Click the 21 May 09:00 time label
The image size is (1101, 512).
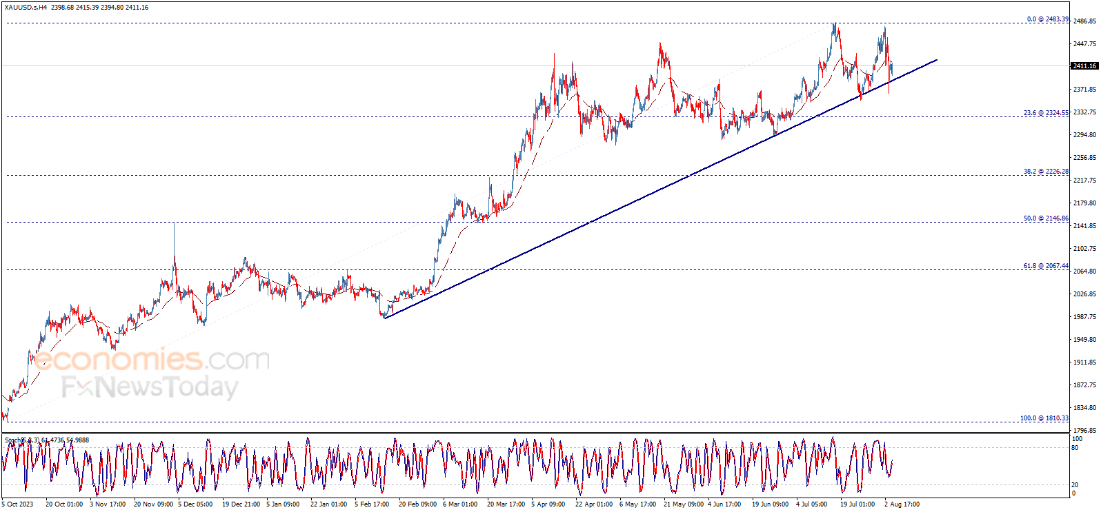point(684,504)
